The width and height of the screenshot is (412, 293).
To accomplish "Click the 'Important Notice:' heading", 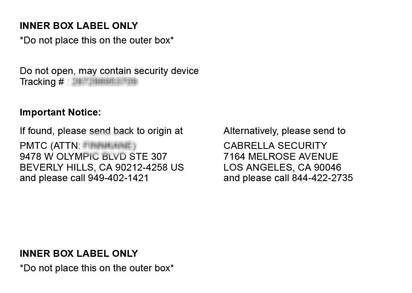I will click(x=60, y=112).
